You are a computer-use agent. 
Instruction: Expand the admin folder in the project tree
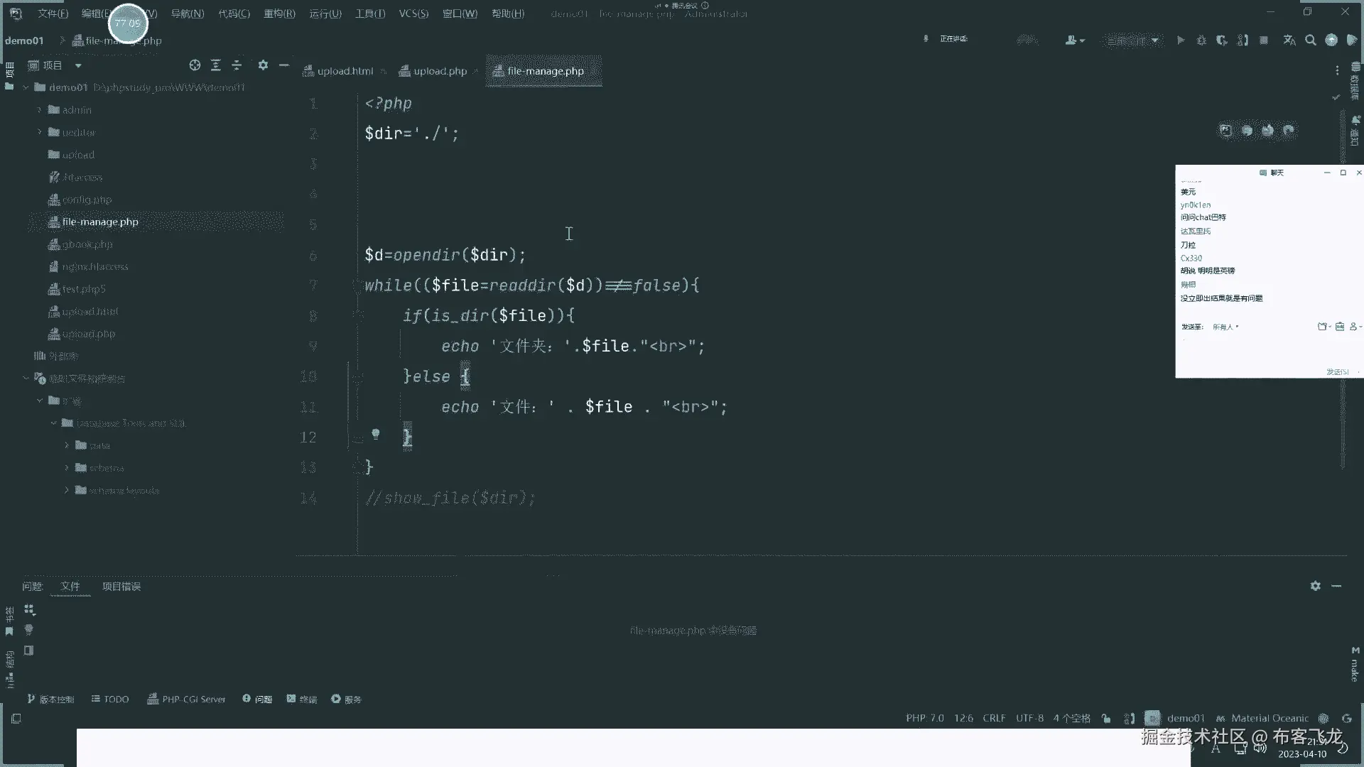pyautogui.click(x=40, y=110)
